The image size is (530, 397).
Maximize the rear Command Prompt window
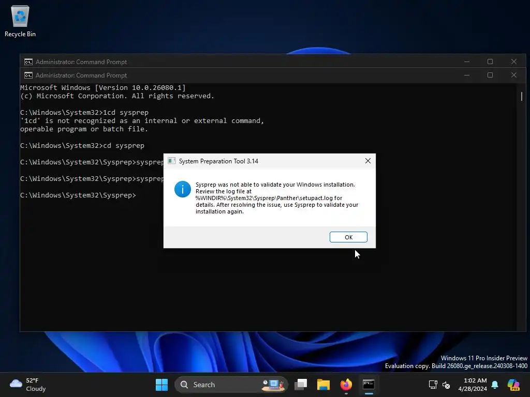click(x=490, y=62)
